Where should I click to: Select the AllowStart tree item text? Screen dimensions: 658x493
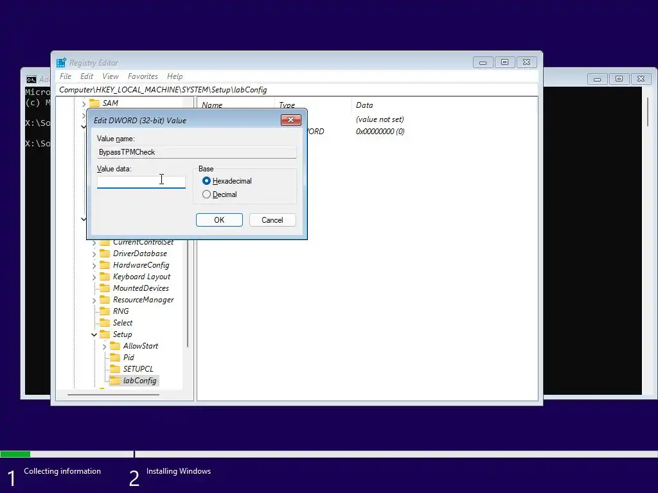(141, 346)
